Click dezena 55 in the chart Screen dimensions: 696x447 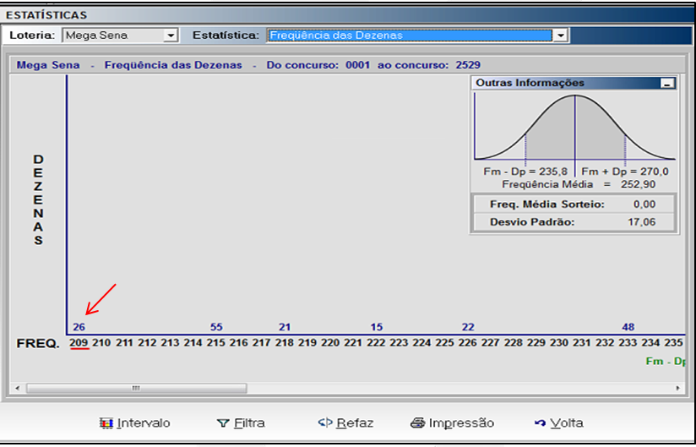[216, 327]
